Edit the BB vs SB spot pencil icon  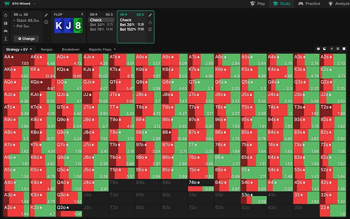coord(46,15)
